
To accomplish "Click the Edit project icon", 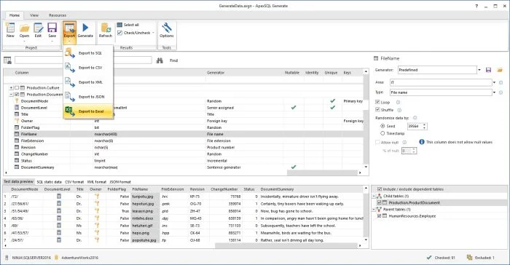I will 38,28.
